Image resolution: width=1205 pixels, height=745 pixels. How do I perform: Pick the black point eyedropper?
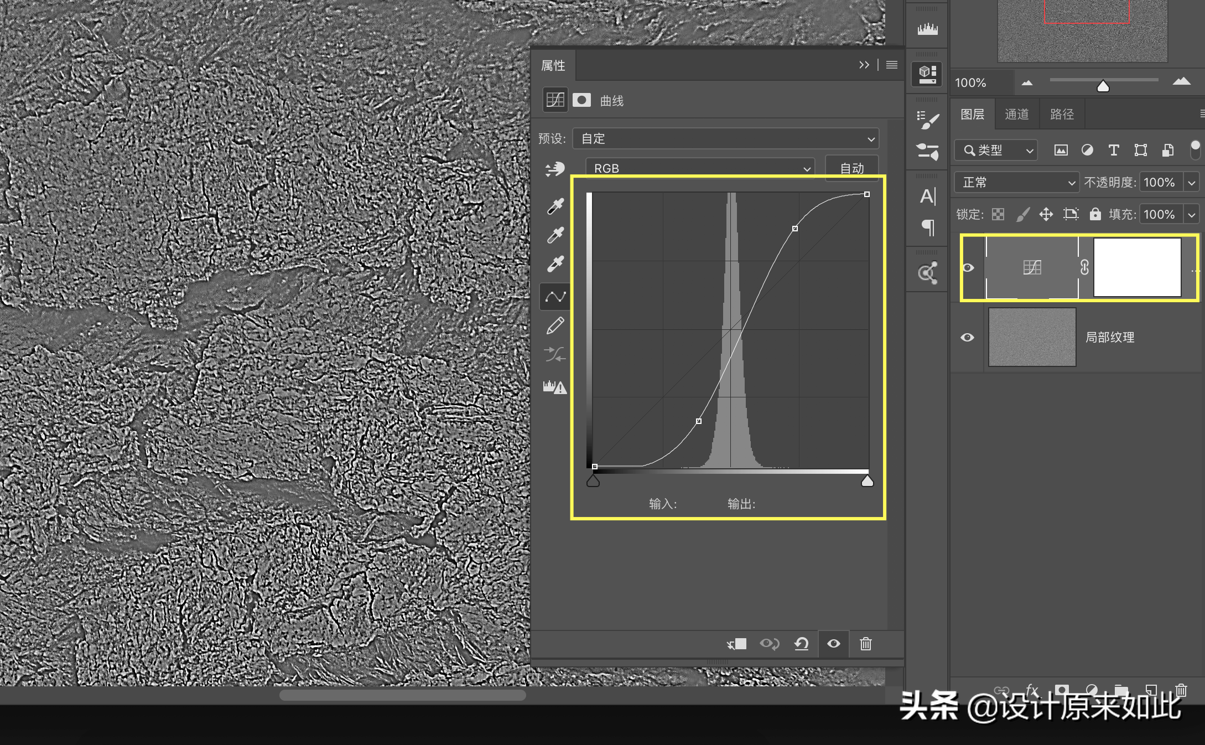click(555, 206)
